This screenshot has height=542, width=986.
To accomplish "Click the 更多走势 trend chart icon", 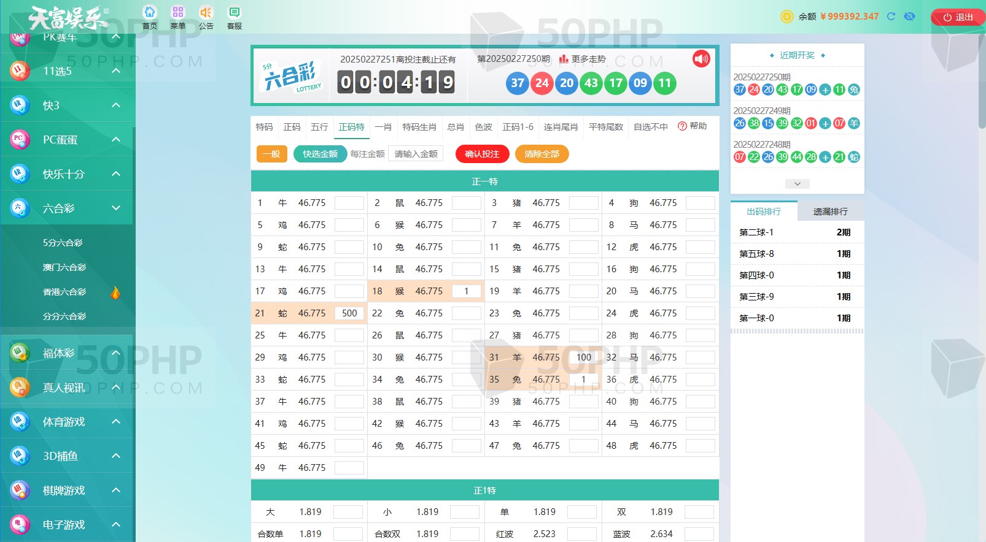I will [x=563, y=59].
